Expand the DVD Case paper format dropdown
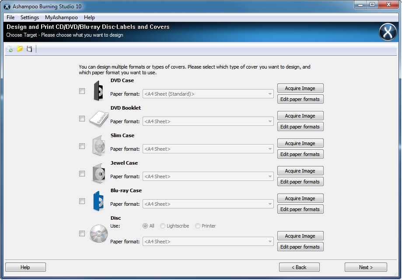402x280 pixels. pyautogui.click(x=270, y=94)
